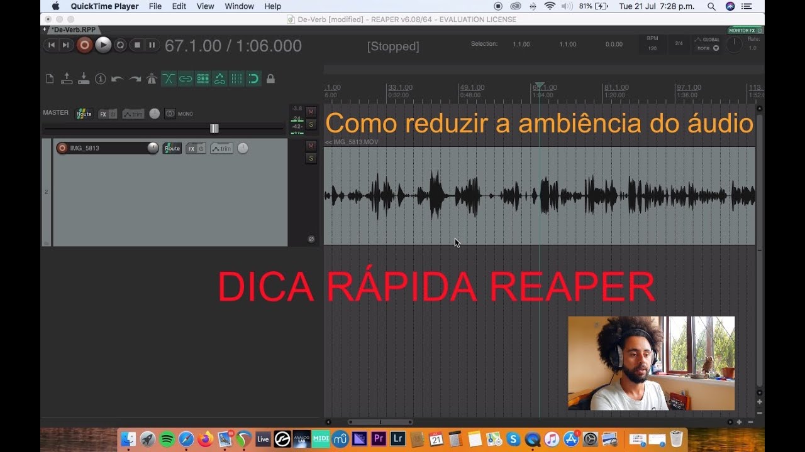Mute the Master track with M
Image resolution: width=805 pixels, height=452 pixels.
311,112
